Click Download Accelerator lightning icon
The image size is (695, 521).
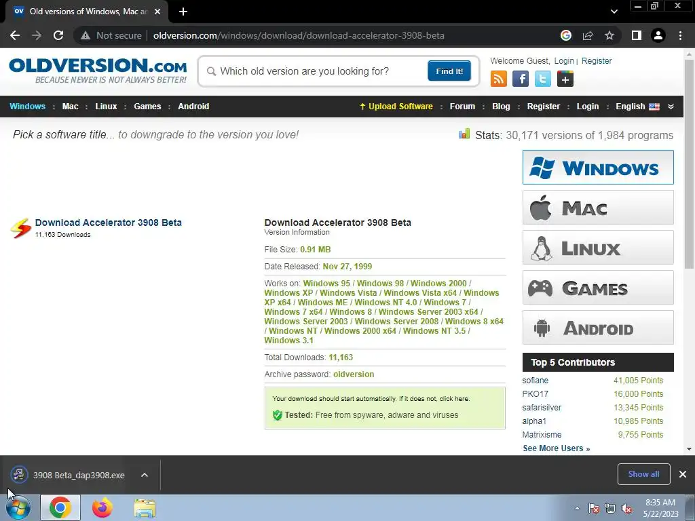point(21,228)
